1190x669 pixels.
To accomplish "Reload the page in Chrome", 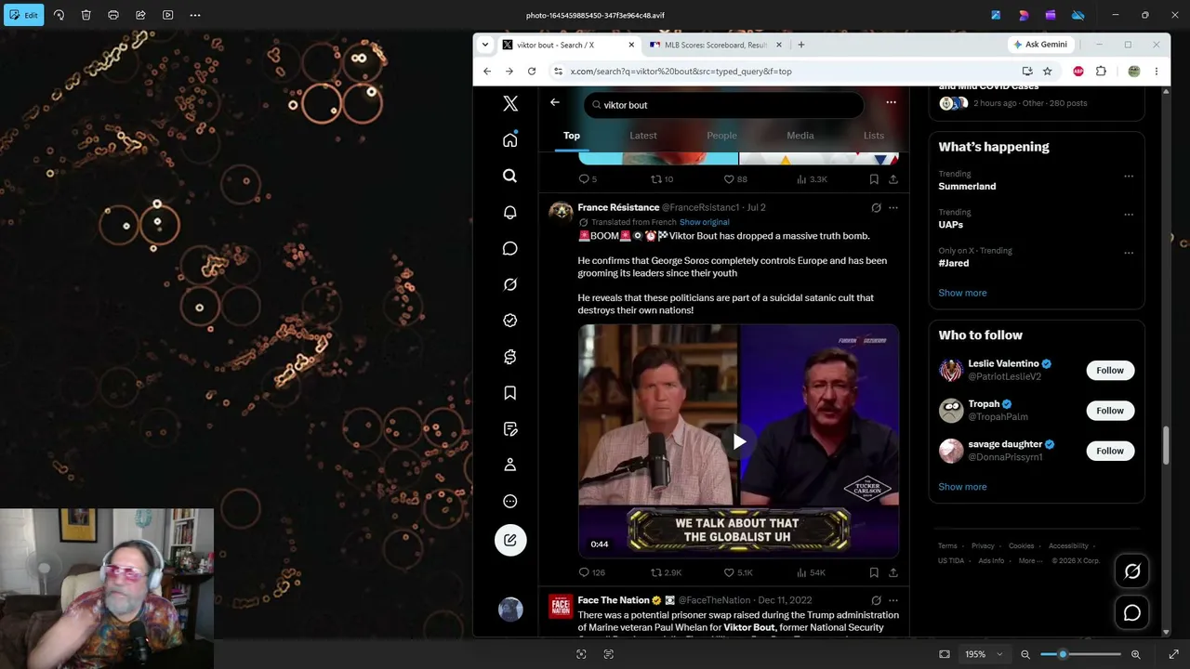I will 532,72.
